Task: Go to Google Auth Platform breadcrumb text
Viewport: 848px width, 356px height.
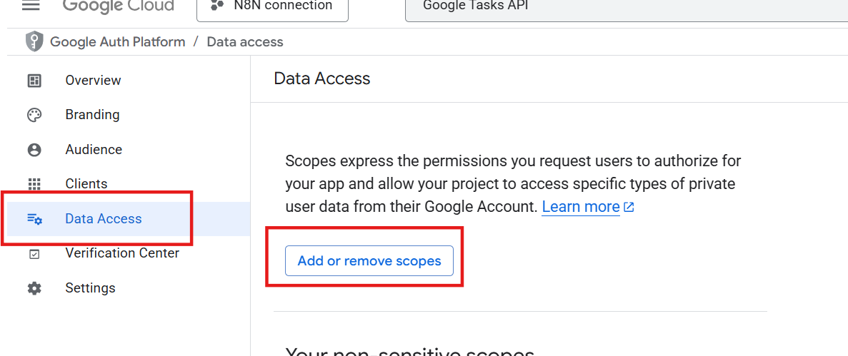Action: coord(117,41)
